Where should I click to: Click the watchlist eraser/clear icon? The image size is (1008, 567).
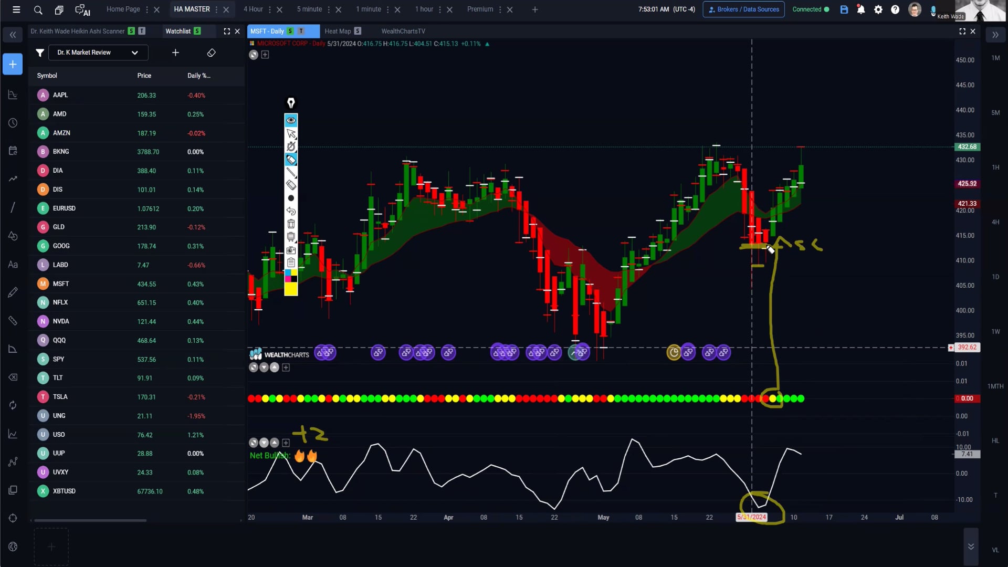(x=211, y=52)
